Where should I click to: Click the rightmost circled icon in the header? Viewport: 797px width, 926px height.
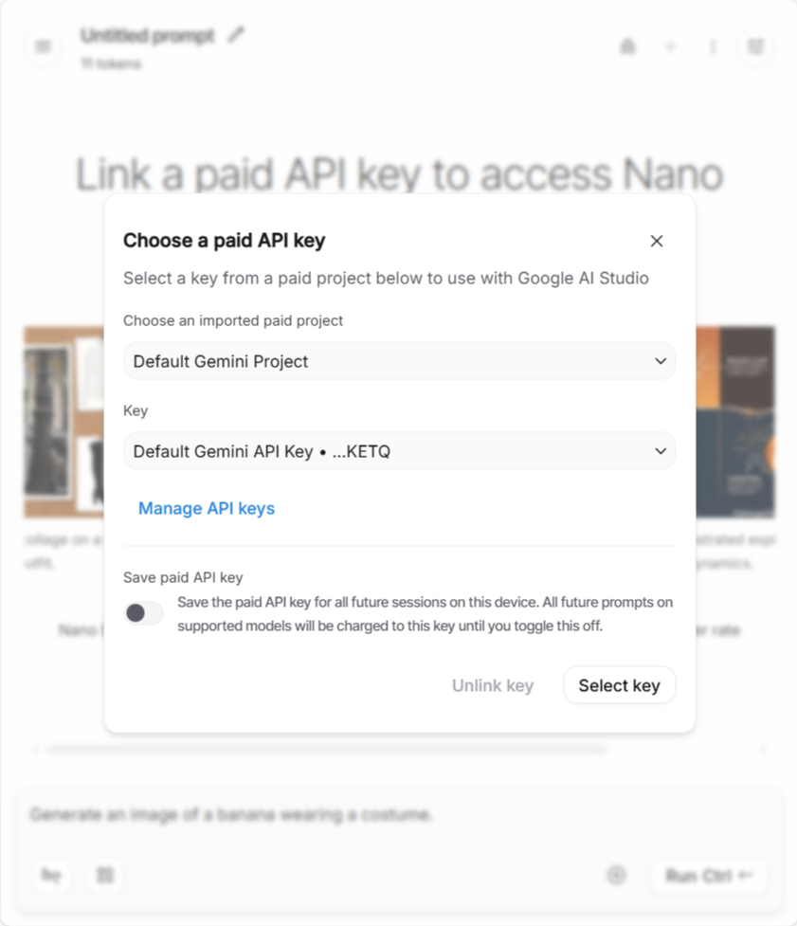click(x=755, y=46)
